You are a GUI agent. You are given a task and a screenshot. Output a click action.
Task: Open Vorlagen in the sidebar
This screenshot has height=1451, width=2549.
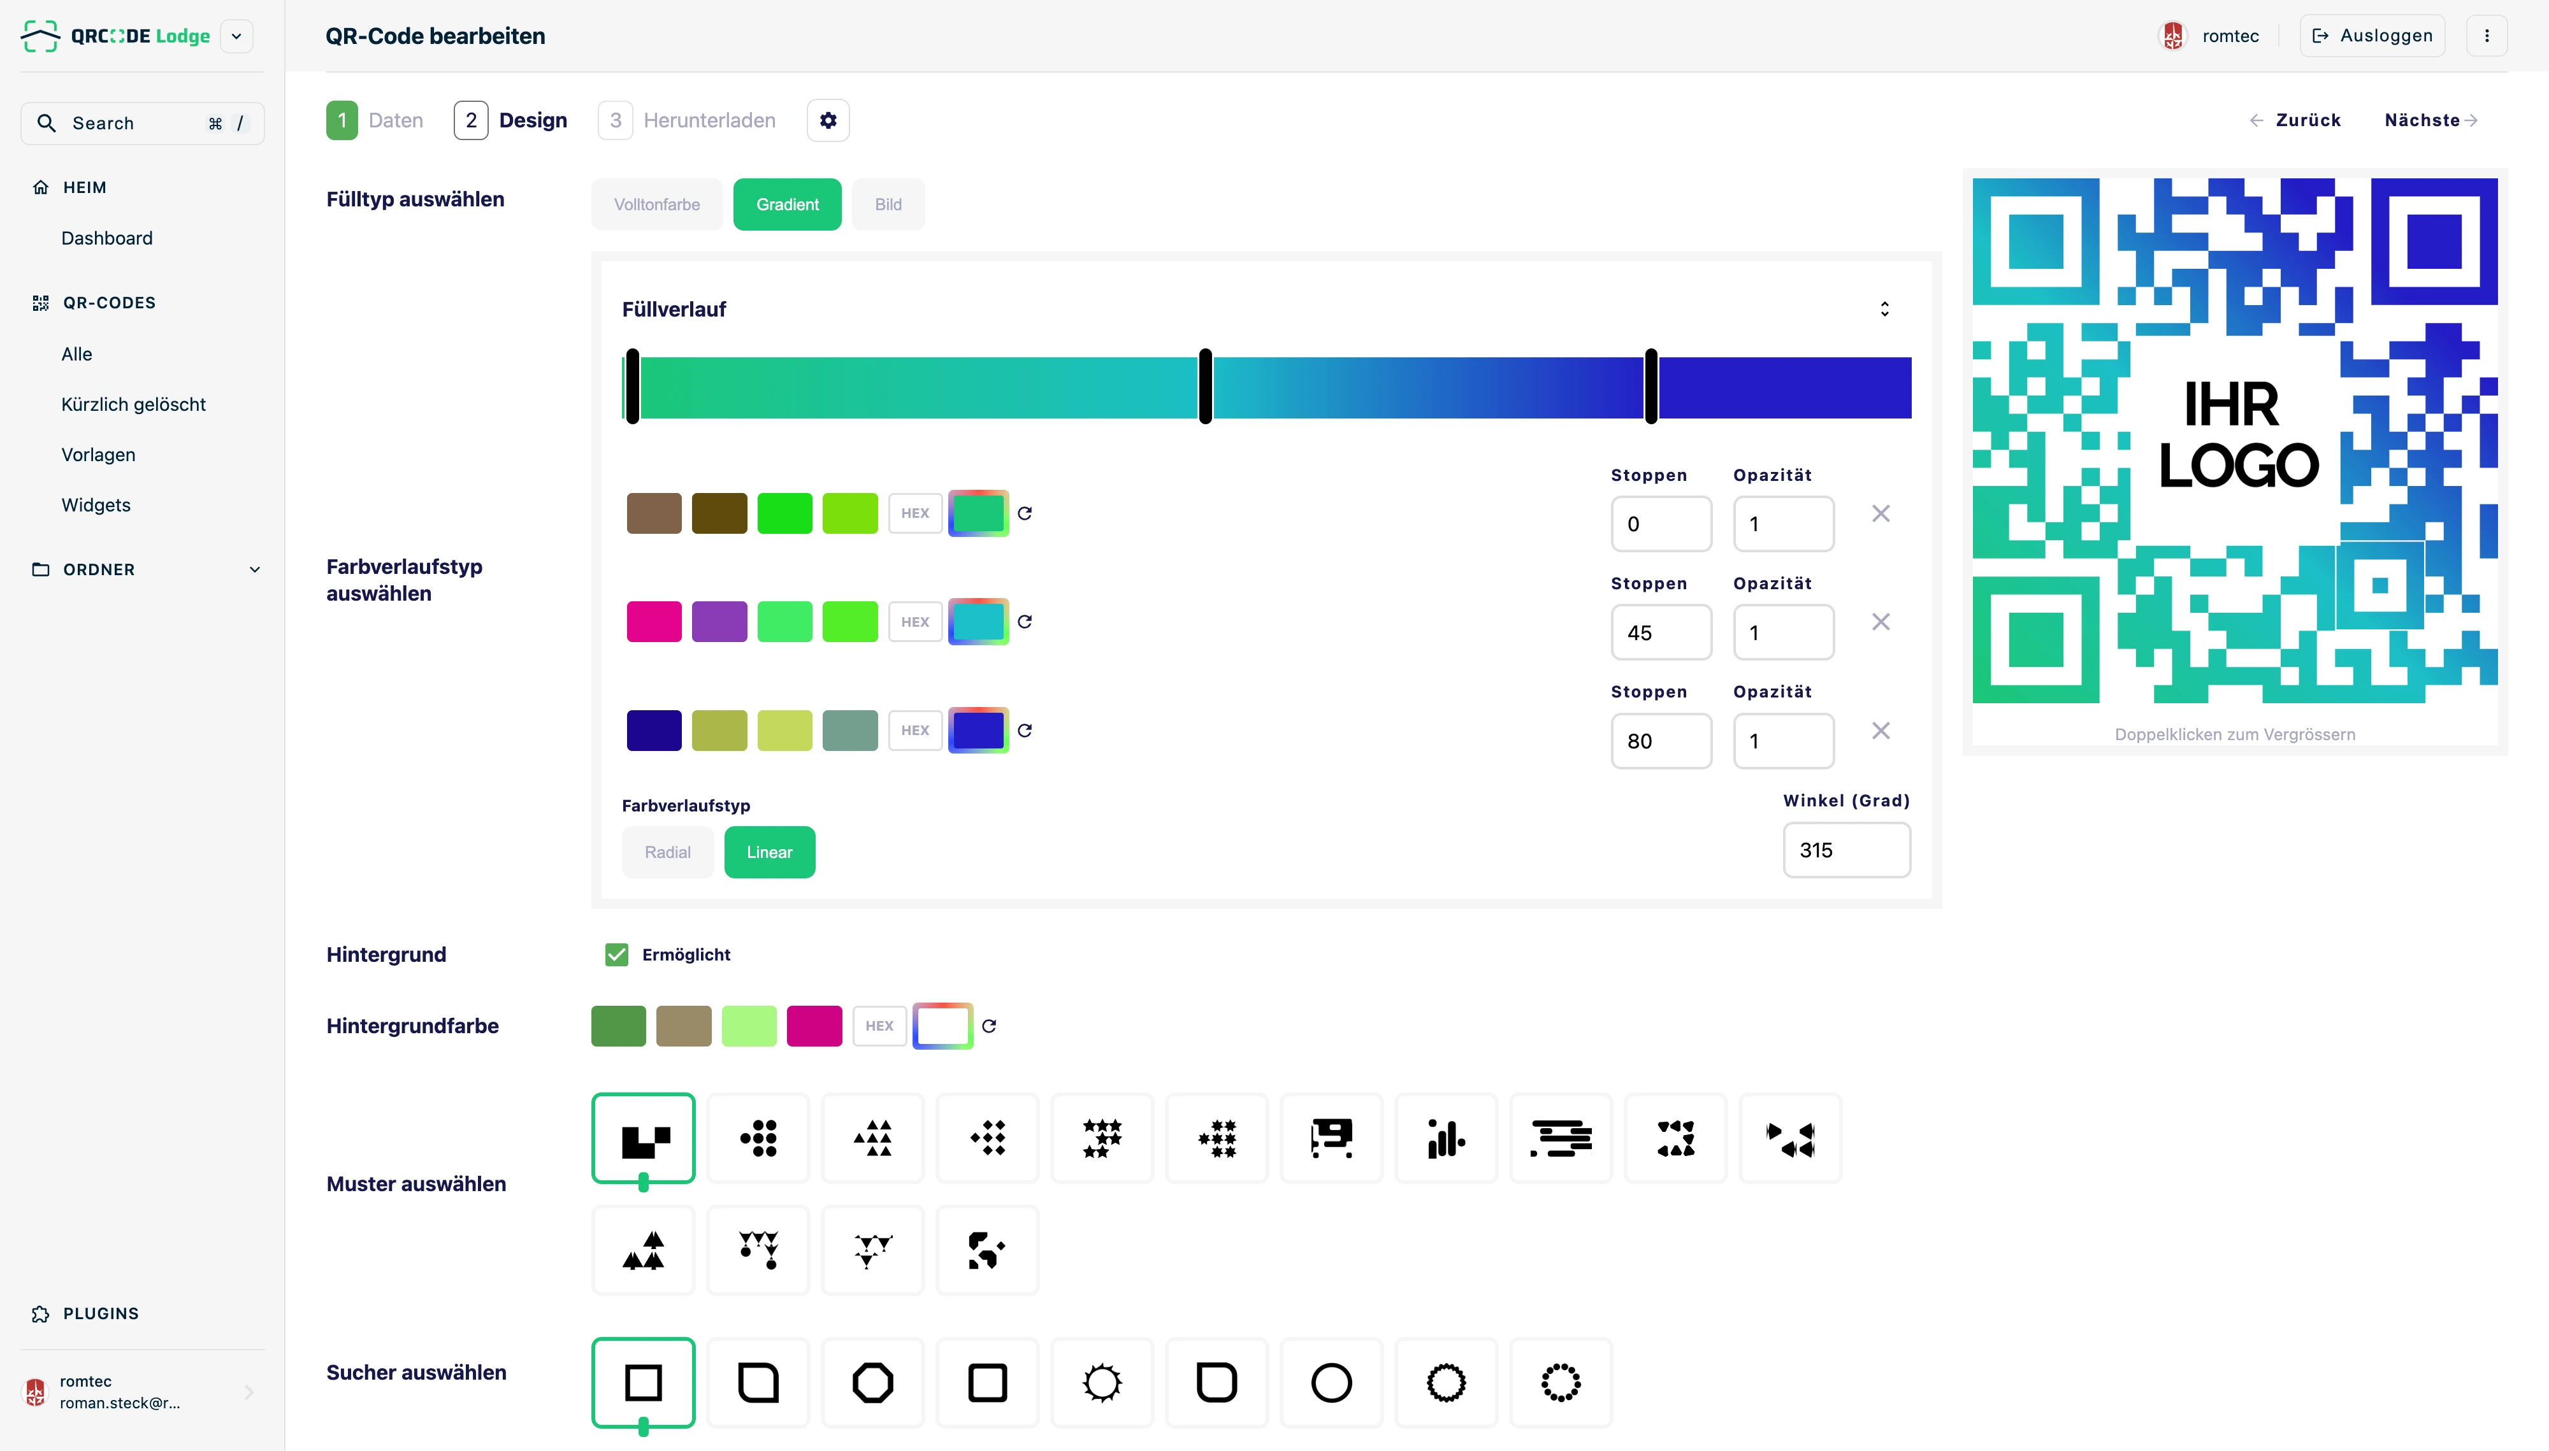99,454
